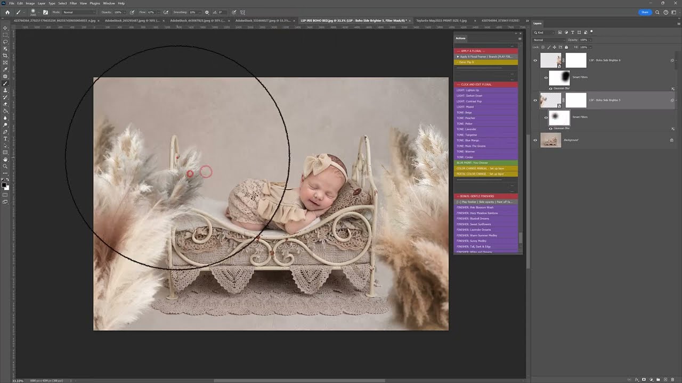The width and height of the screenshot is (682, 383).
Task: Select the Clone Stamp tool
Action: [x=5, y=90]
